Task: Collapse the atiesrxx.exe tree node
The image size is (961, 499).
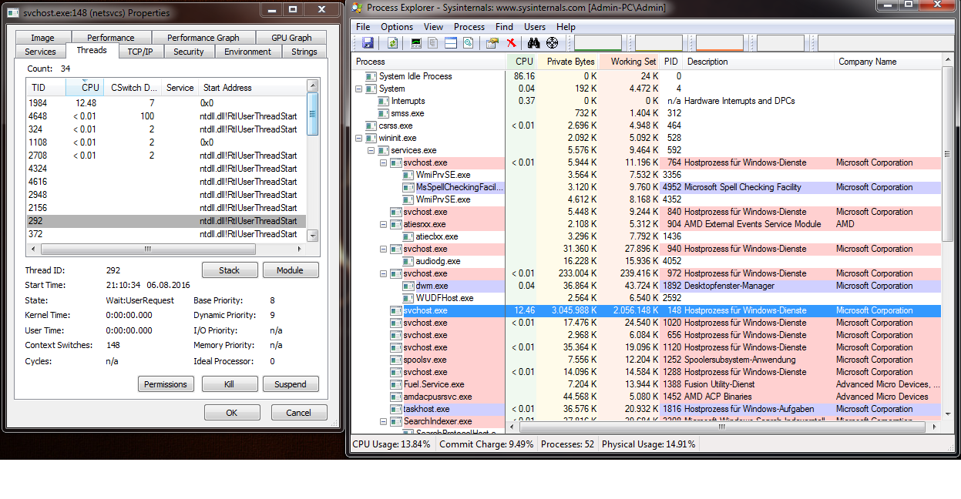Action: pyautogui.click(x=384, y=224)
